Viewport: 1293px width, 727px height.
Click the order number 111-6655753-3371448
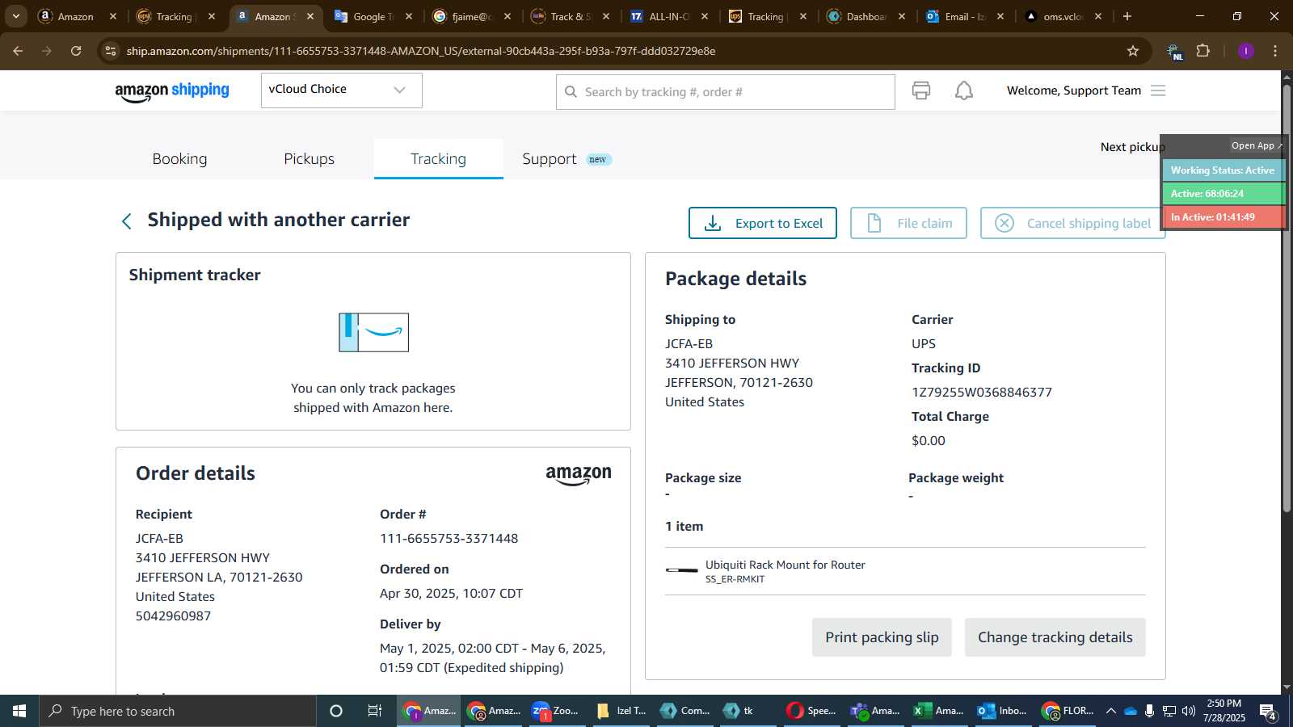449,539
